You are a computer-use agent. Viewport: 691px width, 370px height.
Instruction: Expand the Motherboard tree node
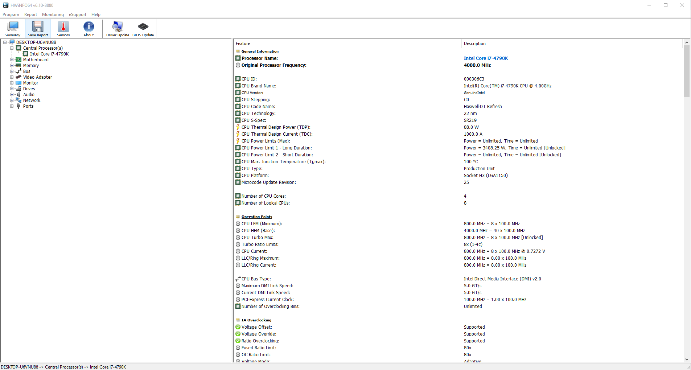pyautogui.click(x=12, y=60)
